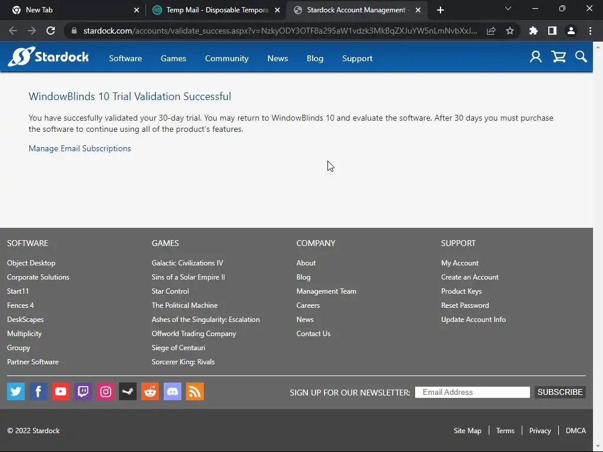603x452 pixels.
Task: Open the Stardock account user icon
Action: (x=536, y=57)
